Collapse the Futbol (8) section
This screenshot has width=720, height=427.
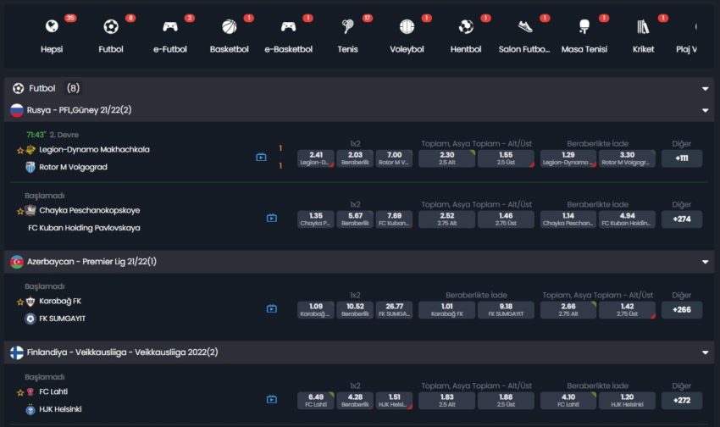[705, 88]
